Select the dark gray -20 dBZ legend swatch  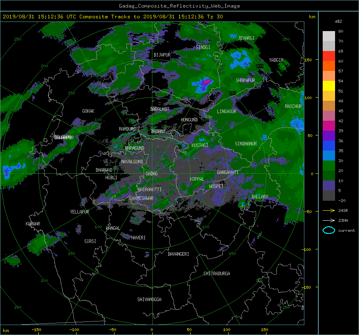(329, 196)
